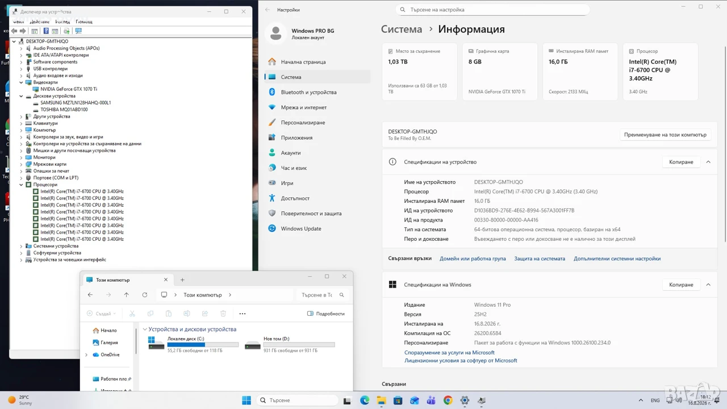Click the Settings search field
Screen dimensions: 727x409
click(492, 10)
